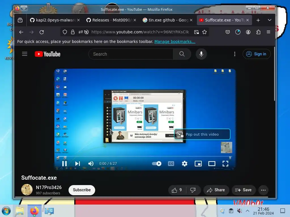Open site permissions icon in address bar
Viewport: 290px width, 217px height.
click(80, 32)
